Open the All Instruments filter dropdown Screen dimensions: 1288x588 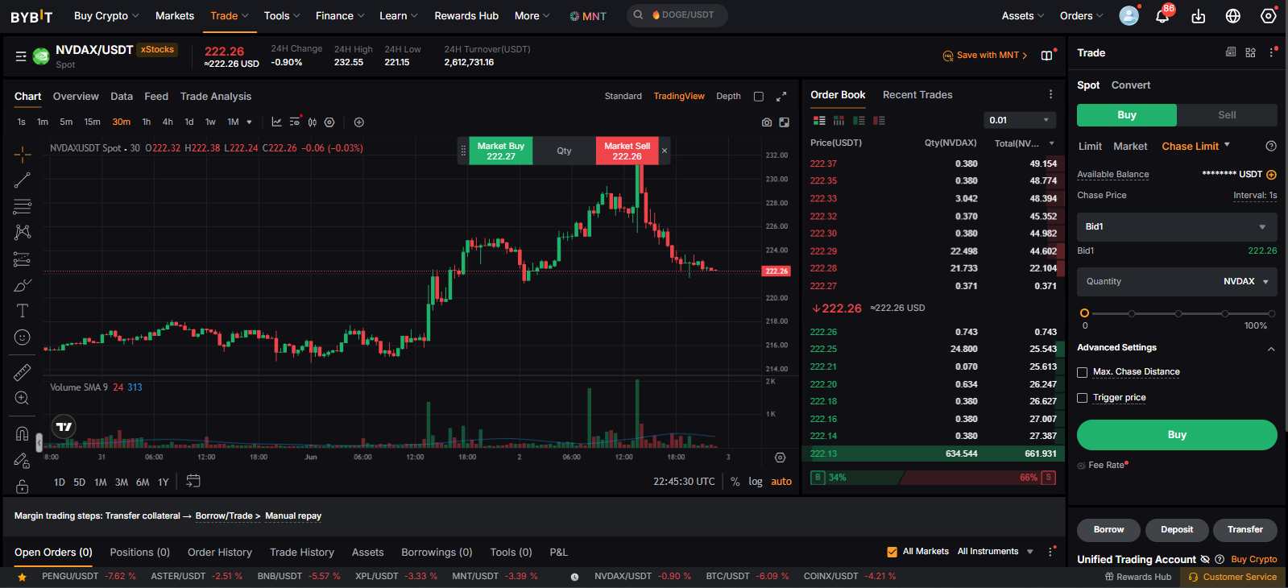tap(996, 552)
